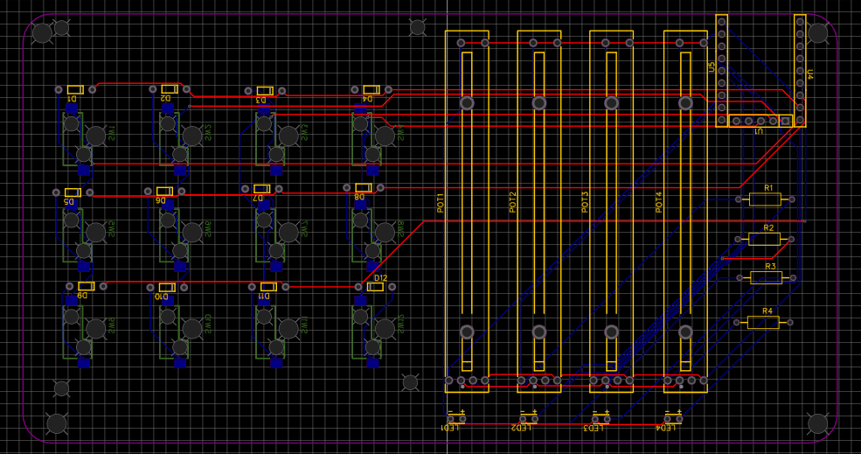Select the SW12 switch silkscreen label
Image resolution: width=861 pixels, height=454 pixels.
(401, 325)
